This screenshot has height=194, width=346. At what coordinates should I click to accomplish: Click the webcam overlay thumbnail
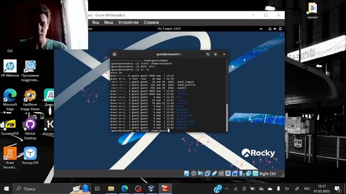(x=44, y=25)
